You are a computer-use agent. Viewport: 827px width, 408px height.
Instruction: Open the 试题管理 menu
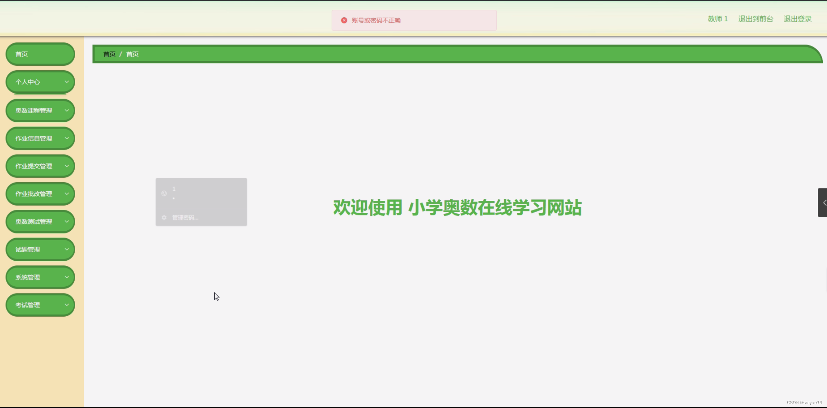28,250
